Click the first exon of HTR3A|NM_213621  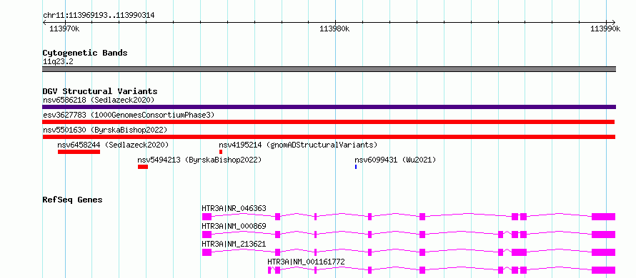207,252
